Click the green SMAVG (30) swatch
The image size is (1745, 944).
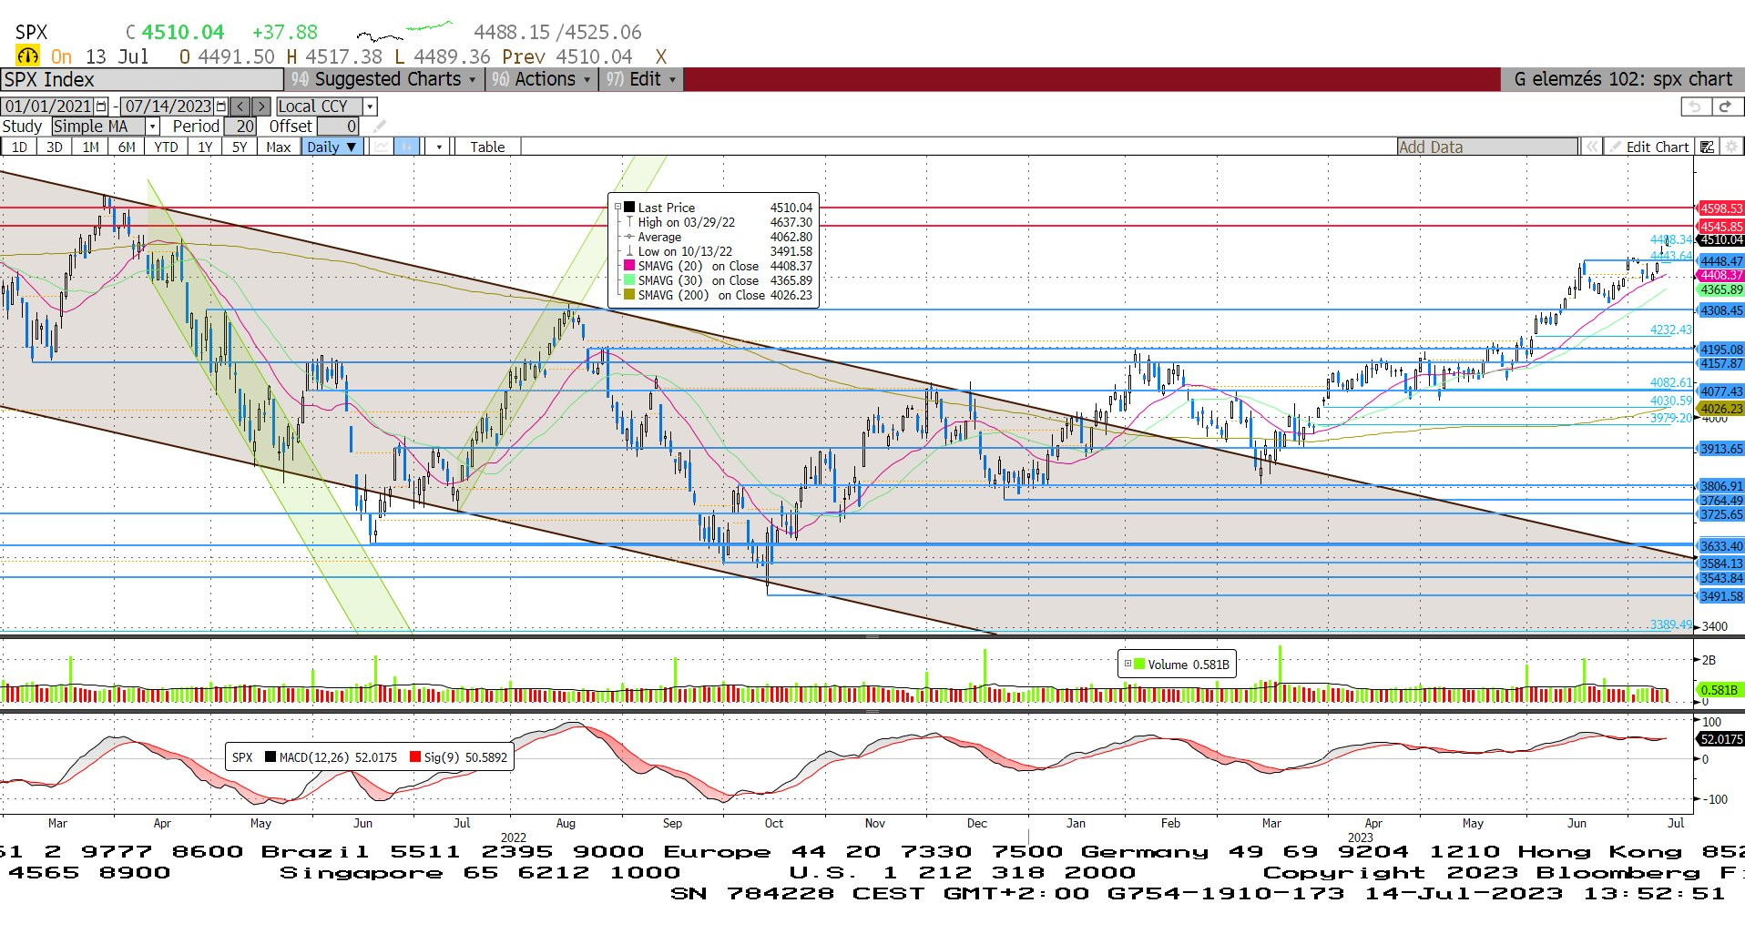click(629, 280)
